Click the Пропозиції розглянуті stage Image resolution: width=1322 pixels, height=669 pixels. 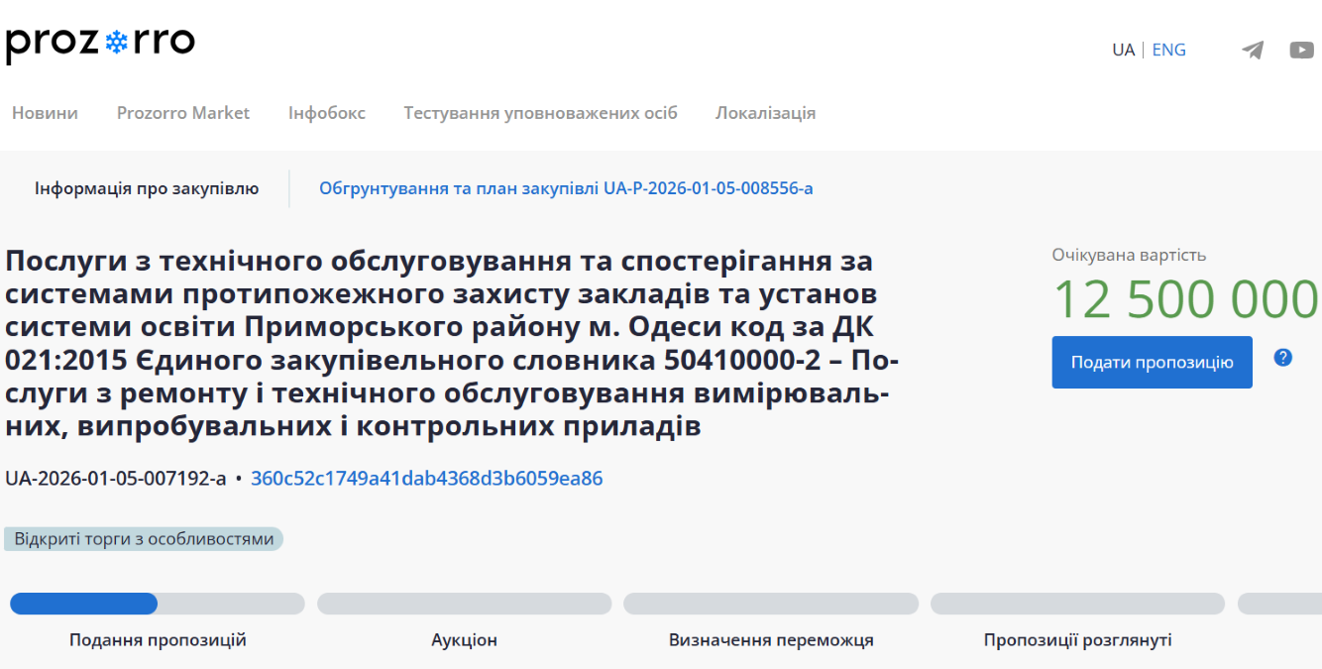pos(1077,604)
